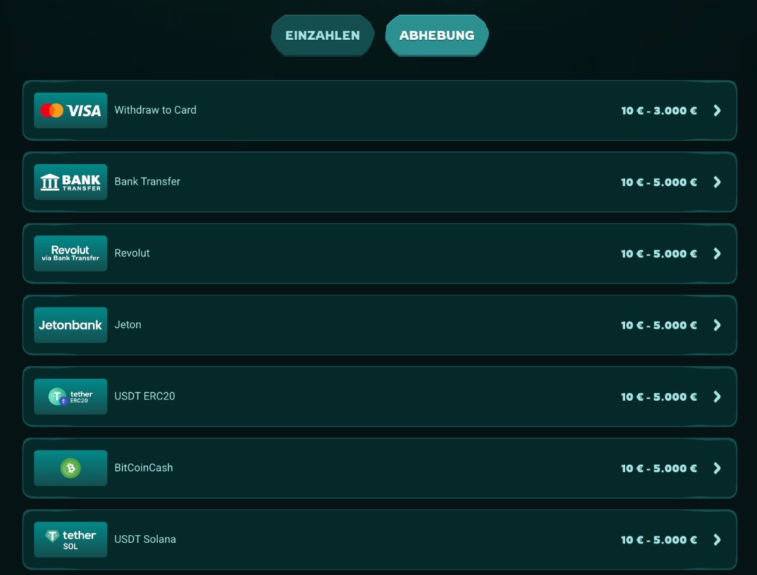Screen dimensions: 757x575
Task: Expand the Revolut row chevron
Action: 717,253
